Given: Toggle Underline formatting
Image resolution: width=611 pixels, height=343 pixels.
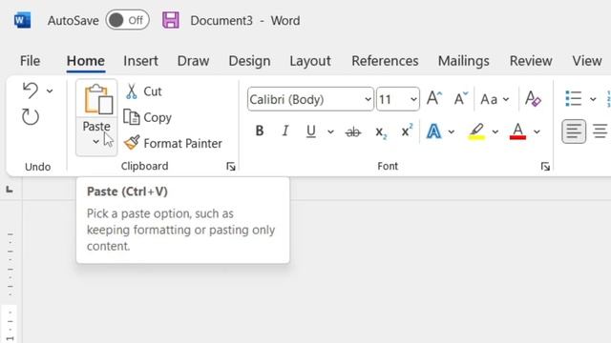Looking at the screenshot, I should point(310,131).
